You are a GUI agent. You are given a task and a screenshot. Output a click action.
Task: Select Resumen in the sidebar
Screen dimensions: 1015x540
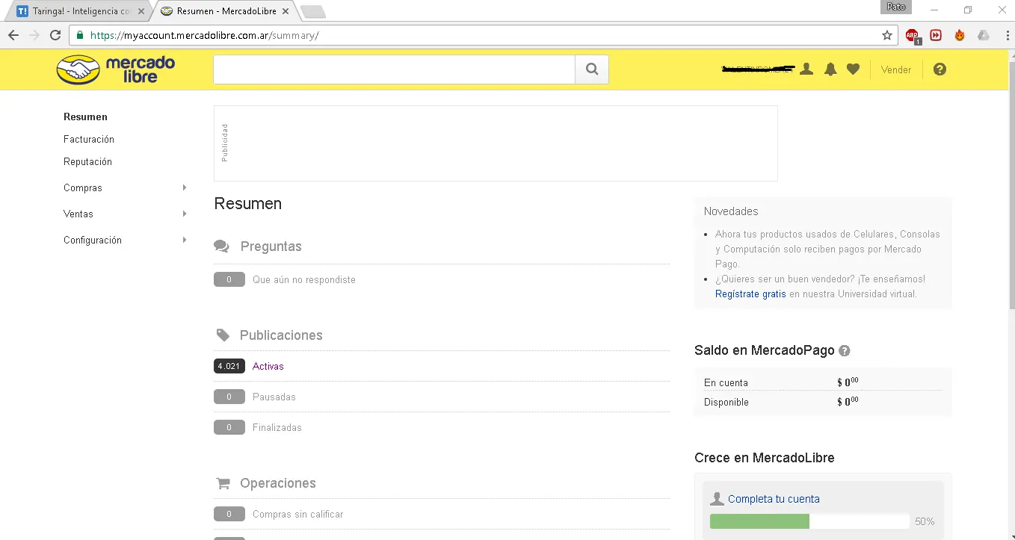[x=85, y=117]
